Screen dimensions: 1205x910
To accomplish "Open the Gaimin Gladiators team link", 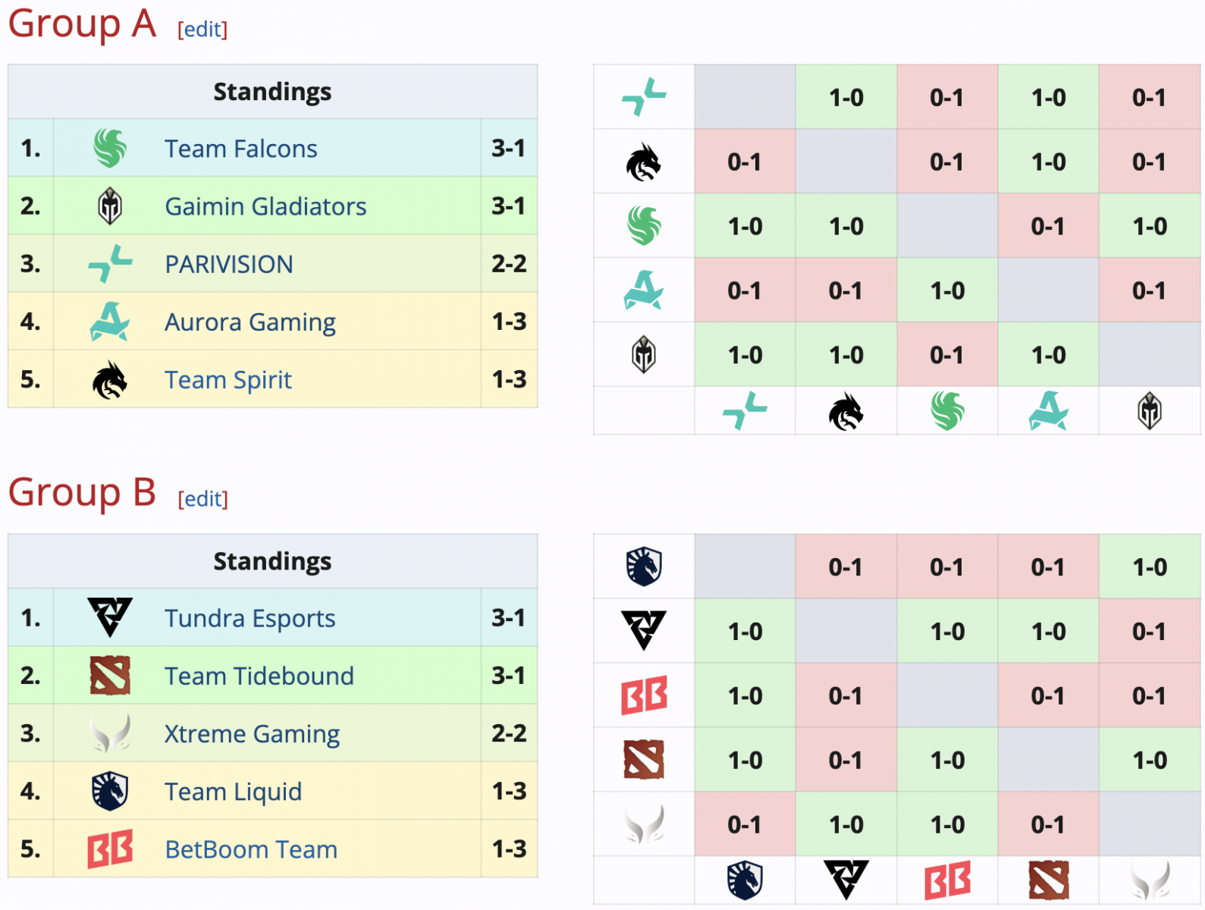I will (265, 206).
